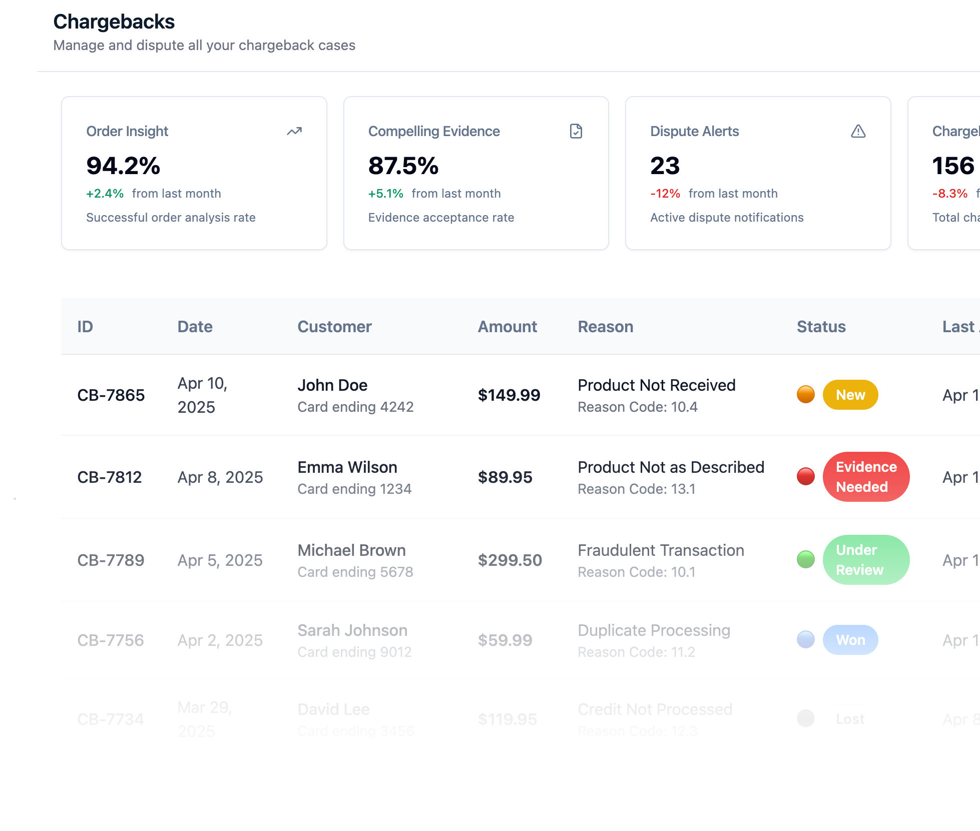Viewport: 980px width, 831px height.
Task: Click the orange status dot for CB-7865
Action: click(x=805, y=395)
